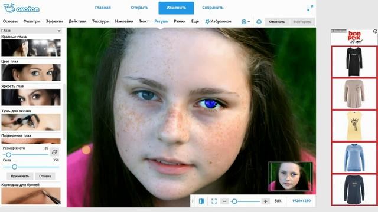
Task: Open Еще menu
Action: point(195,21)
